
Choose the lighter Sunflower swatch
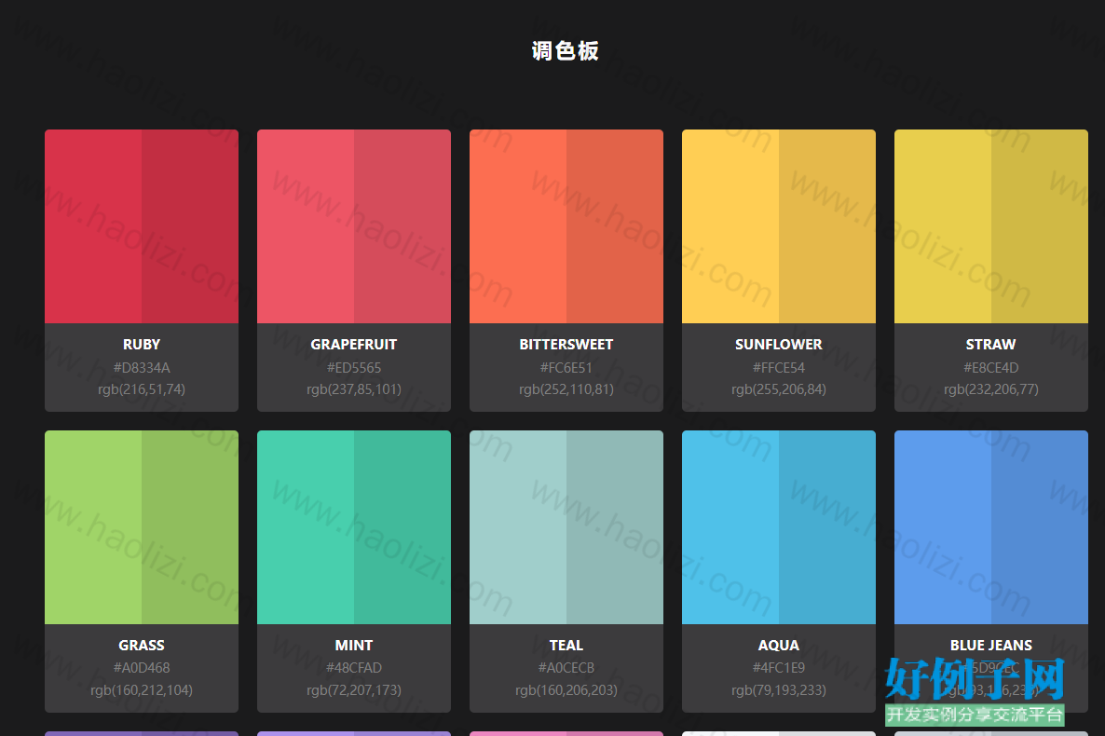click(x=730, y=226)
